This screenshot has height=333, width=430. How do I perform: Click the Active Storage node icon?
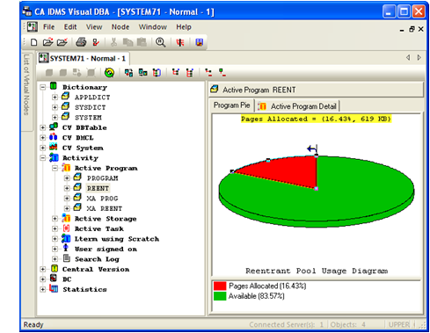[66, 218]
